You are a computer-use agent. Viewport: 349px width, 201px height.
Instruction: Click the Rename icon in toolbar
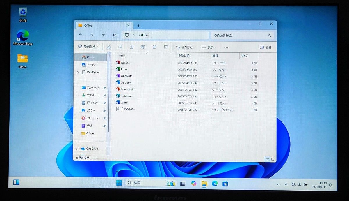tap(143, 47)
